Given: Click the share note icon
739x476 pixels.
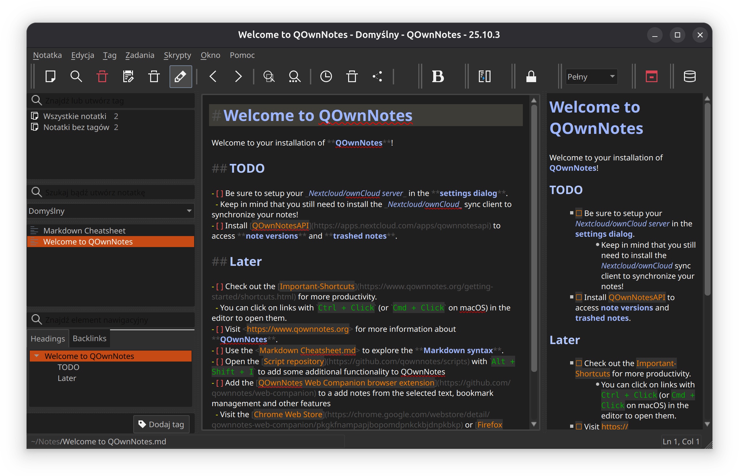Looking at the screenshot, I should click(377, 77).
